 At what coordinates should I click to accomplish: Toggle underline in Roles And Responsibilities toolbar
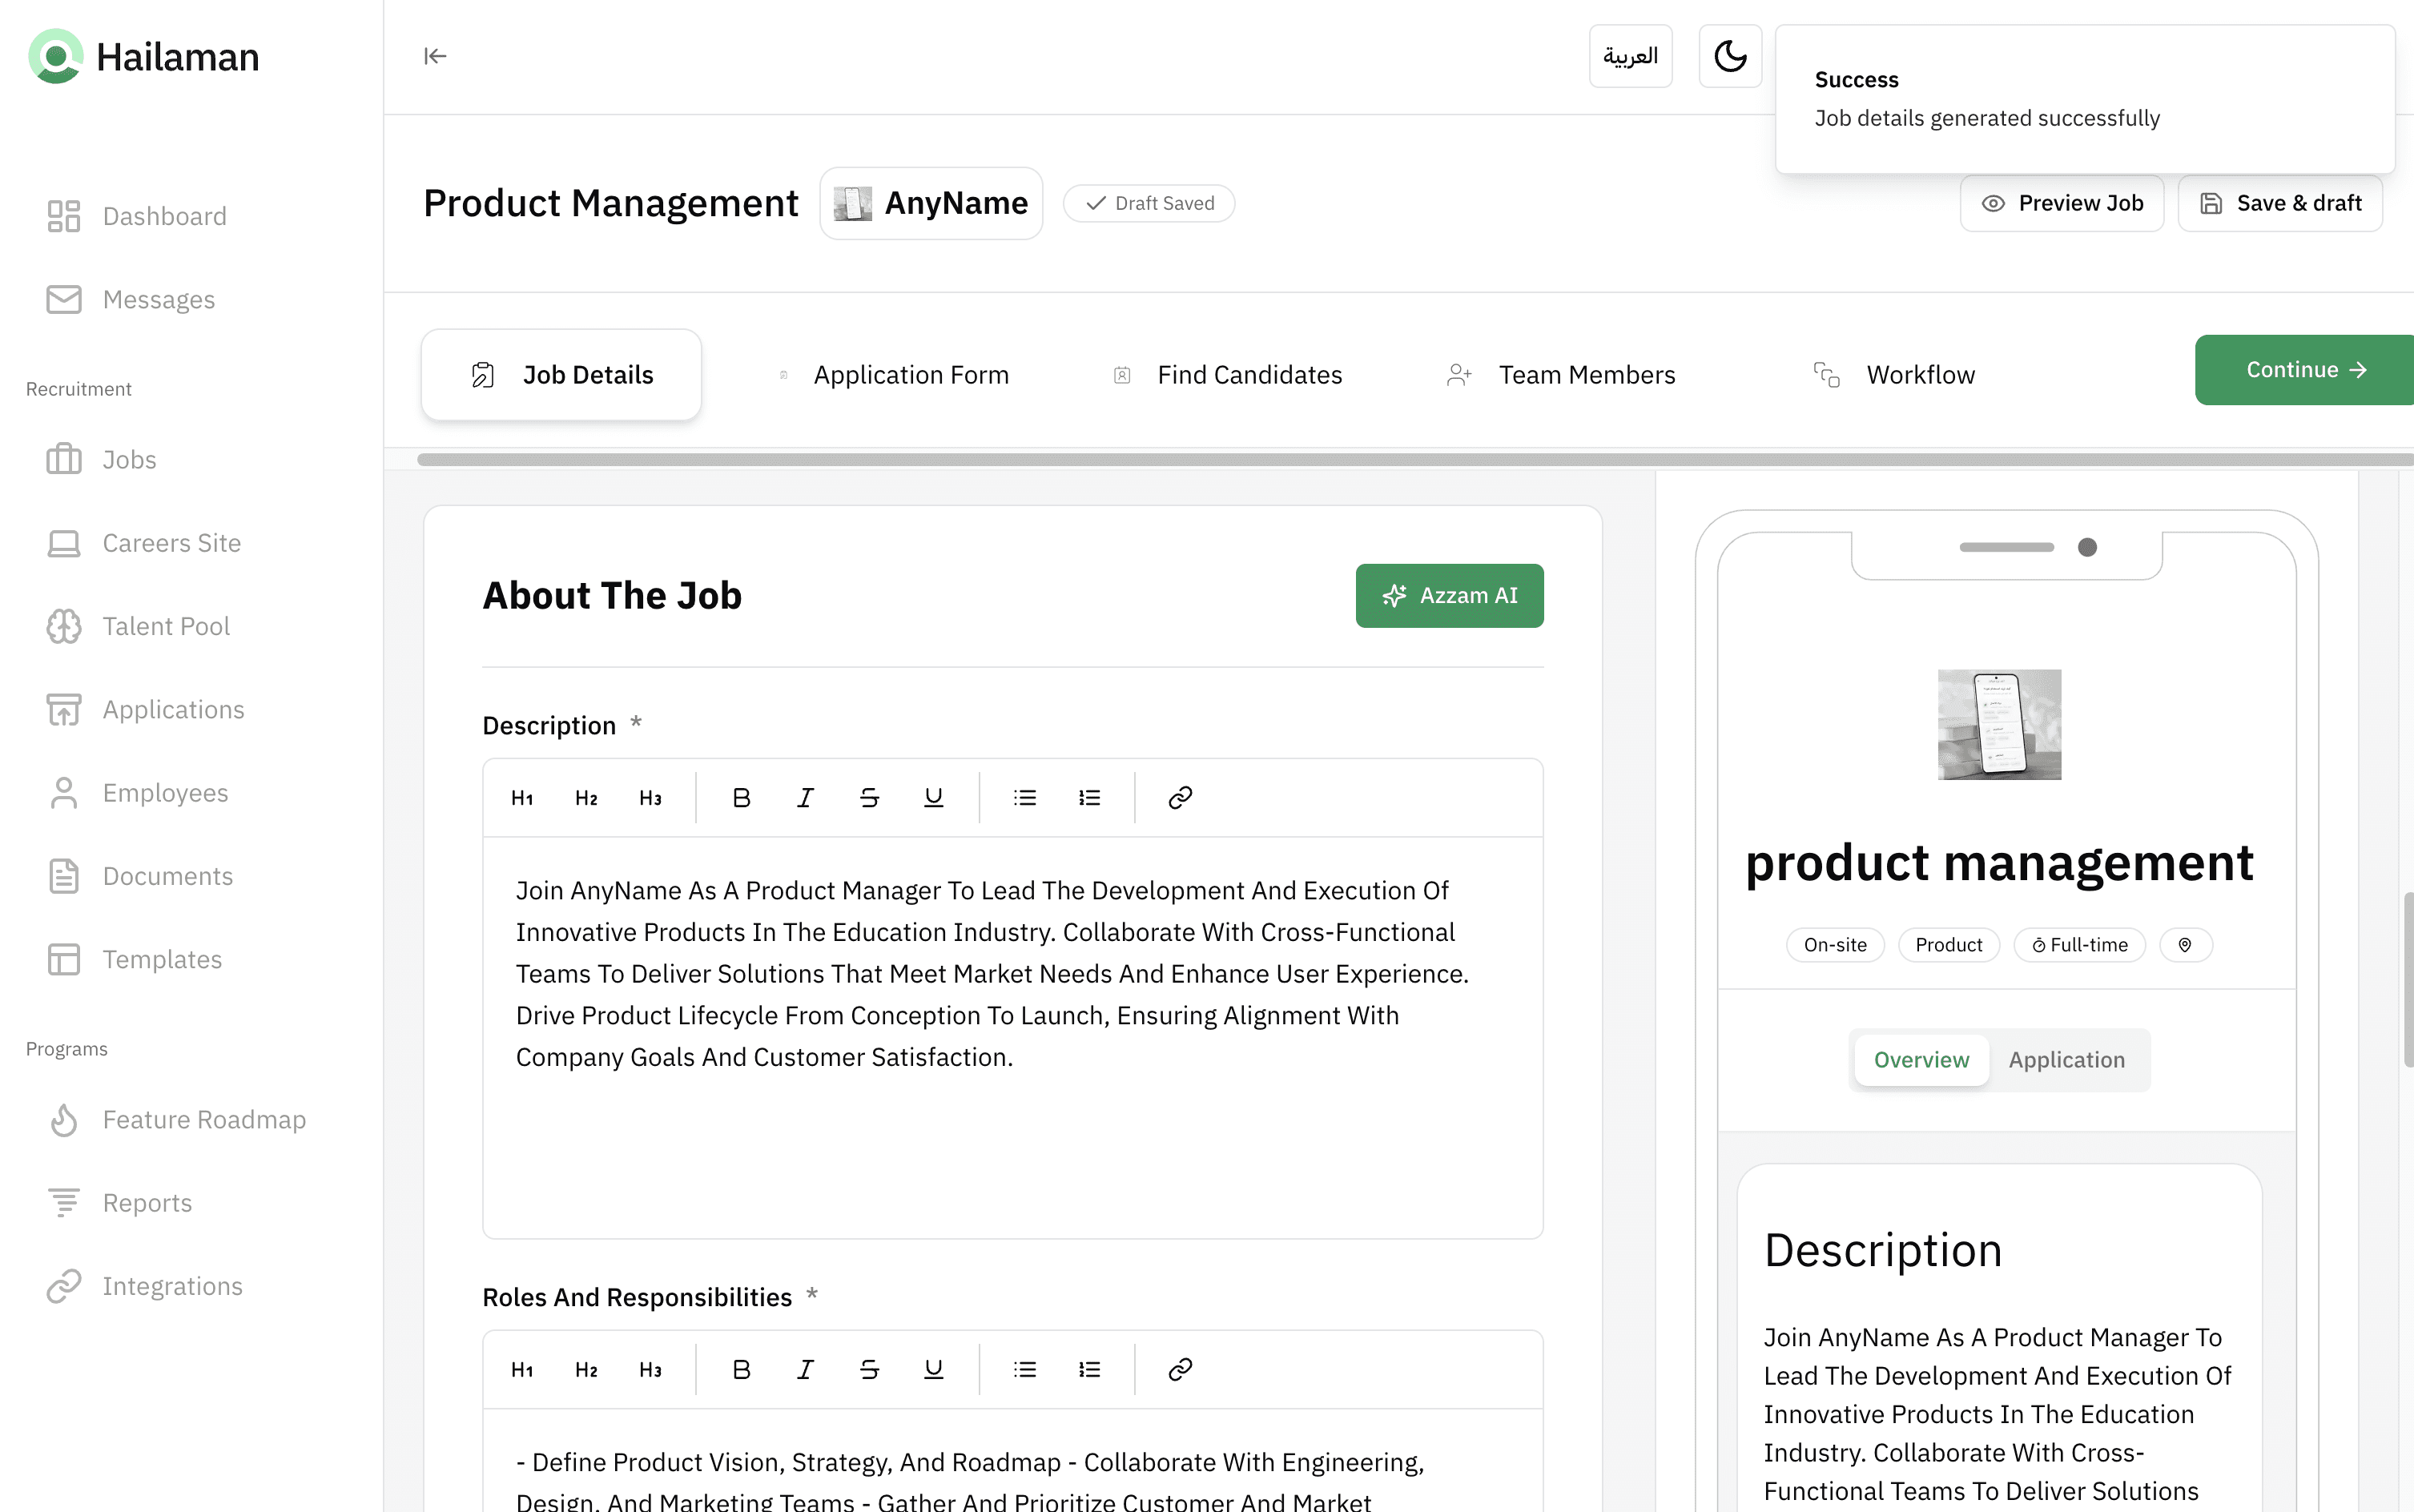933,1370
